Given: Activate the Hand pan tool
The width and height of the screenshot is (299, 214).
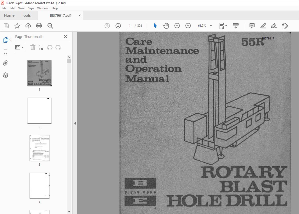Looking at the screenshot, I should [x=166, y=26].
